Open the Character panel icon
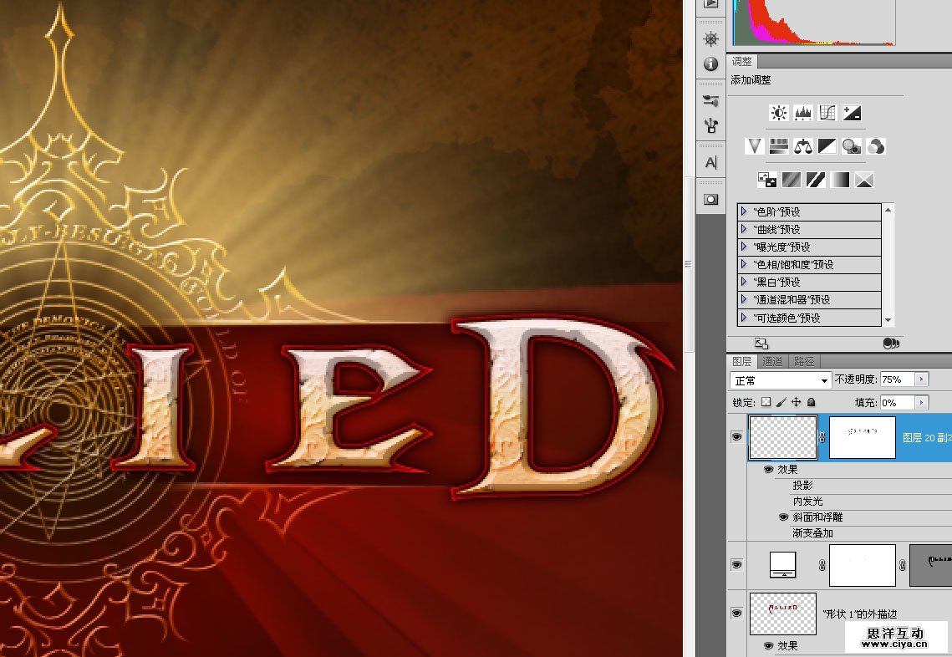Viewport: 952px width, 657px height. tap(711, 163)
